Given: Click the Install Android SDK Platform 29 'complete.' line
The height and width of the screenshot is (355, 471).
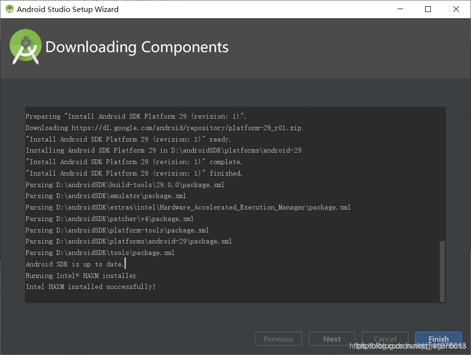Looking at the screenshot, I should pyautogui.click(x=134, y=162).
